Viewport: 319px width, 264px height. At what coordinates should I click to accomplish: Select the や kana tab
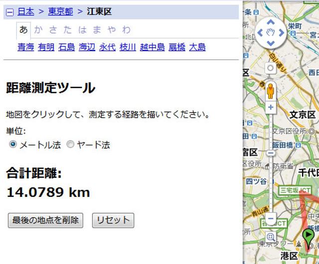(x=112, y=30)
